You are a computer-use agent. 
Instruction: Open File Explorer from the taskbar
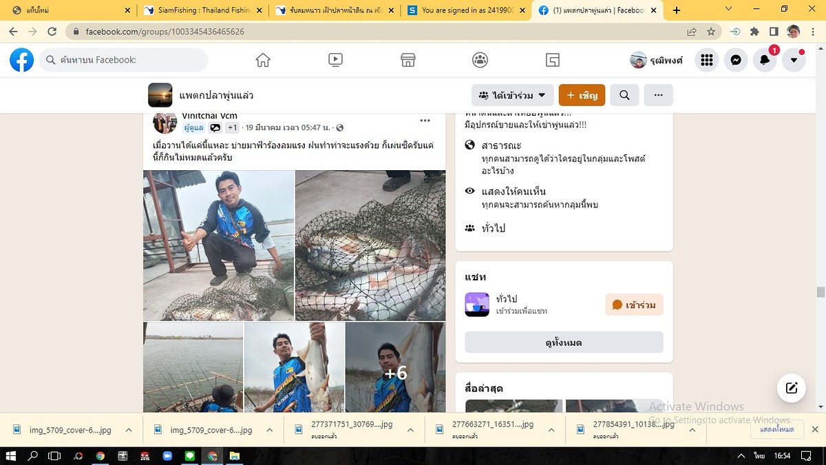point(234,456)
